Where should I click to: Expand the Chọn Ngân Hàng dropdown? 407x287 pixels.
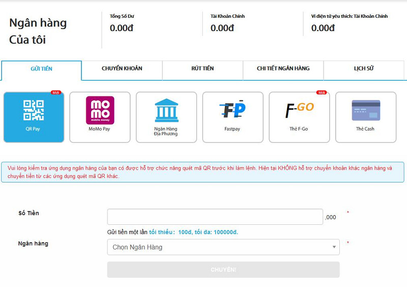(219, 247)
